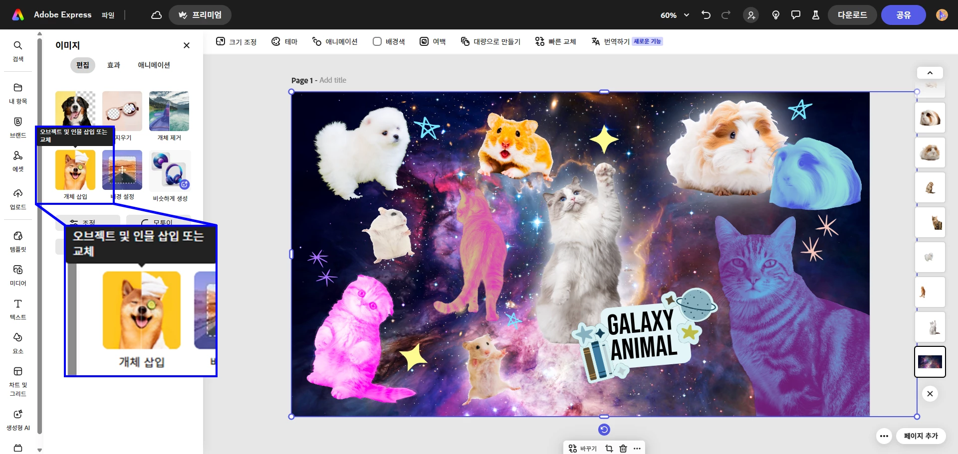This screenshot has width=958, height=454.
Task: Open the 템플릿 templates panel
Action: pyautogui.click(x=18, y=241)
